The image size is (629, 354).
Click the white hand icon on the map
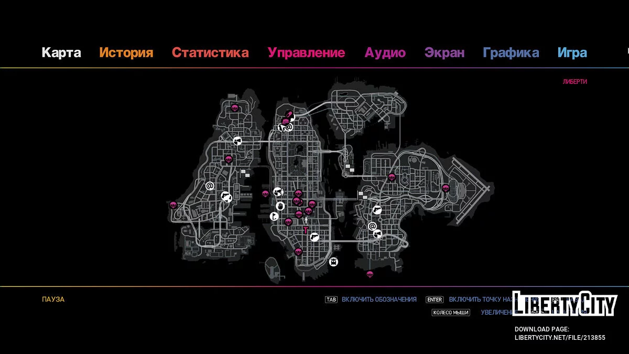click(x=280, y=205)
